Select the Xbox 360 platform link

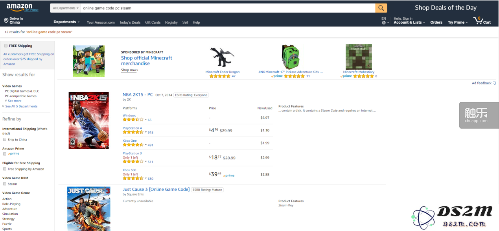(129, 170)
